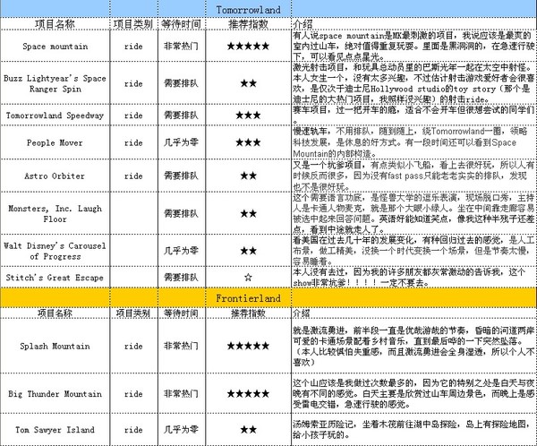Select two-star rating for Buzz Lightyear row
Screen dimensions: 537x446
point(248,83)
